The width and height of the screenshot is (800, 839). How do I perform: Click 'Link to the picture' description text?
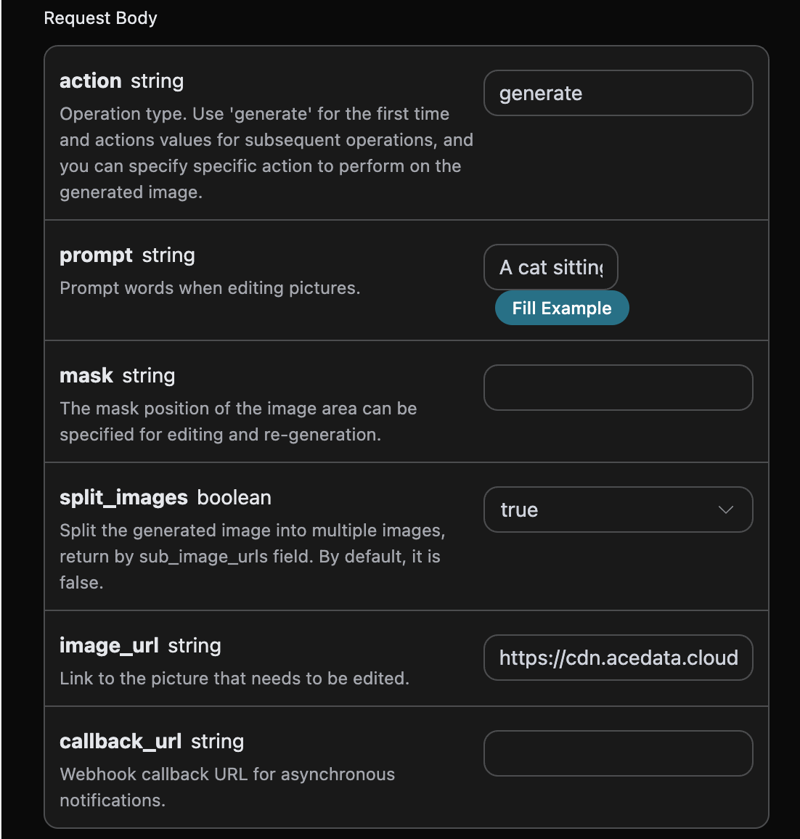(x=234, y=679)
